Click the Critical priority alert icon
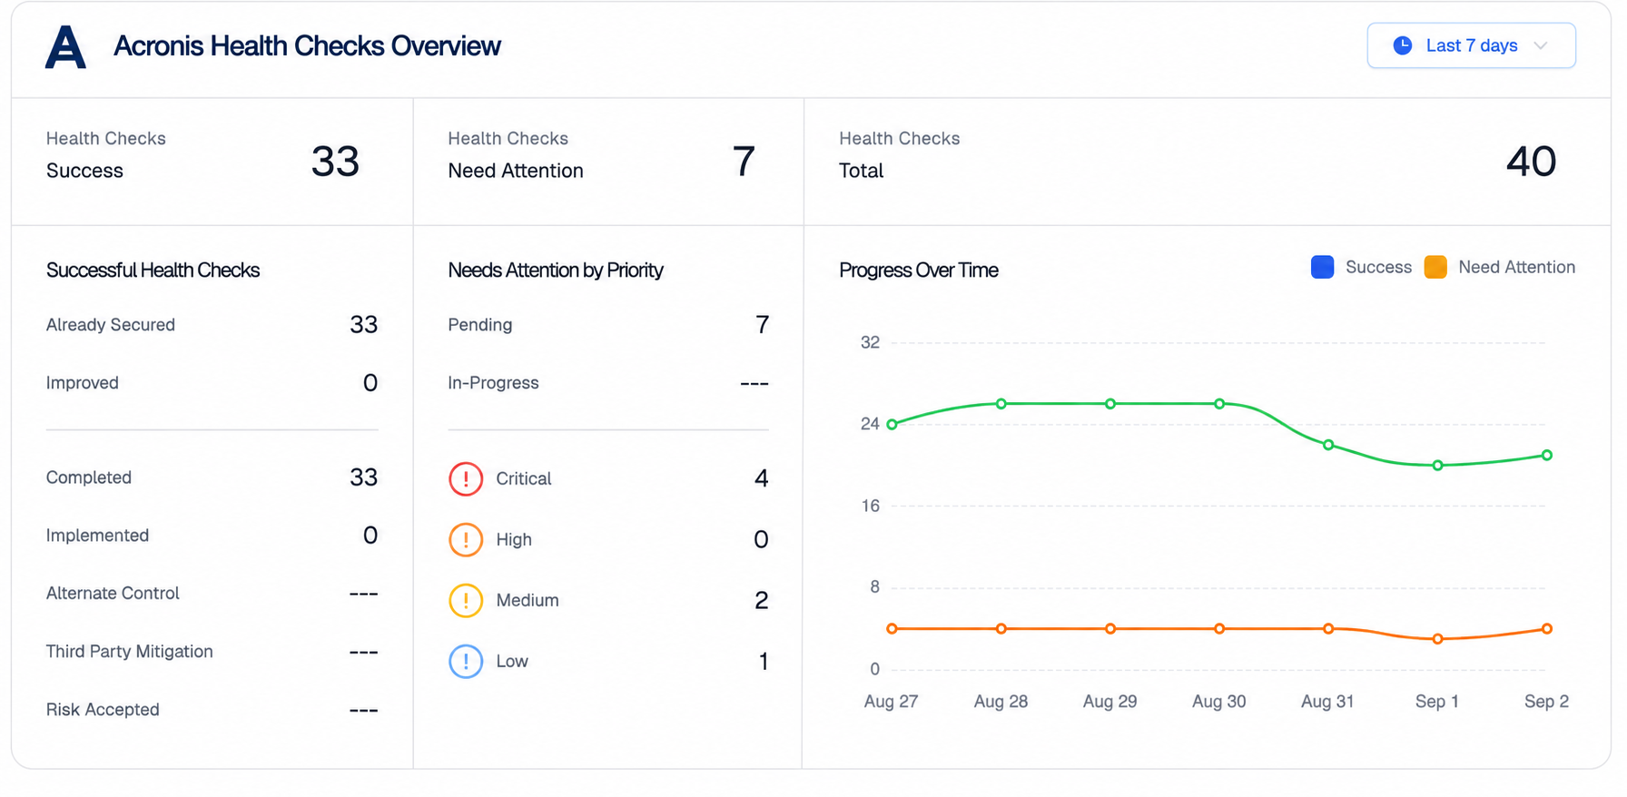The width and height of the screenshot is (1627, 797). pyautogui.click(x=466, y=478)
